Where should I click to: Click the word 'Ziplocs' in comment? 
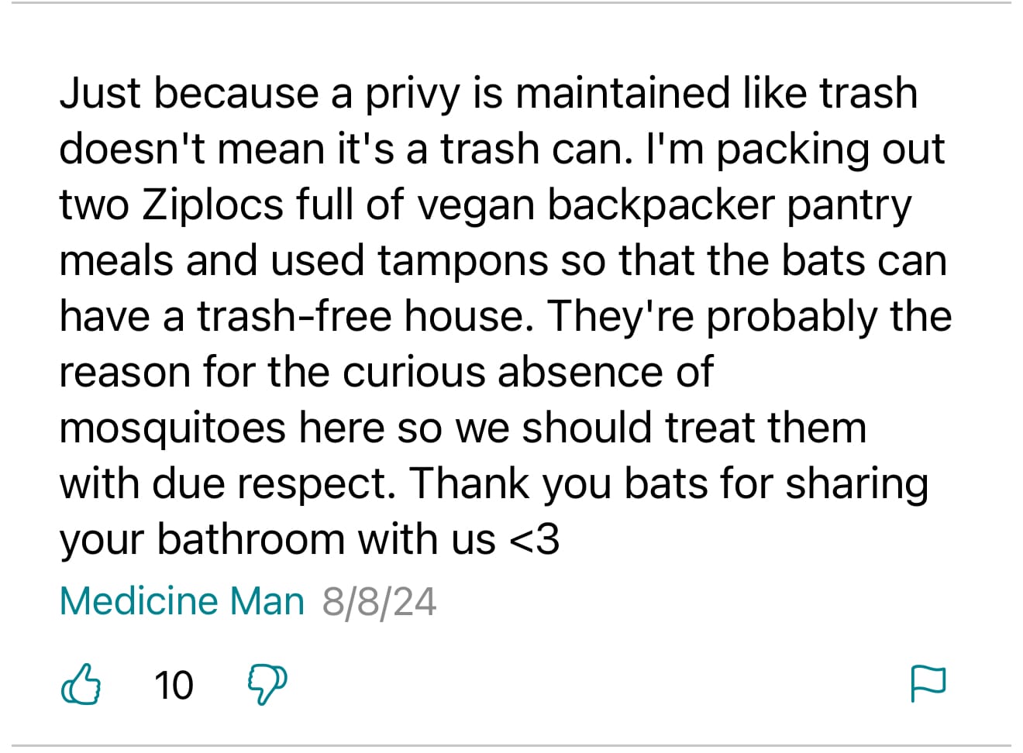pyautogui.click(x=213, y=205)
